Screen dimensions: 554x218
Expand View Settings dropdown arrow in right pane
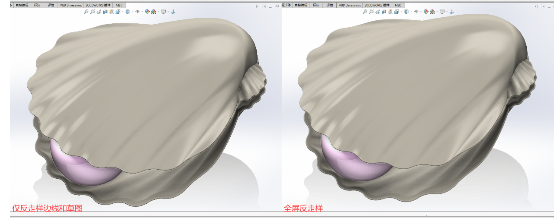447,12
